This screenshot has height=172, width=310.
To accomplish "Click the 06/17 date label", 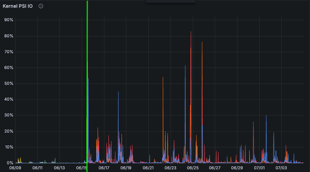I will point(104,168).
